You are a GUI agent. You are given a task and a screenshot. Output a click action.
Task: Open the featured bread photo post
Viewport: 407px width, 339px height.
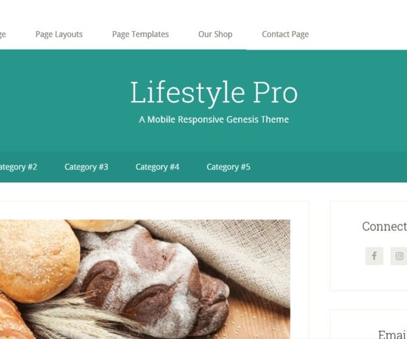145,279
